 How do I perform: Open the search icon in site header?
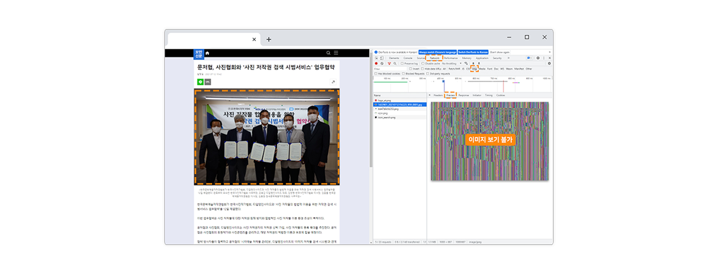click(328, 53)
